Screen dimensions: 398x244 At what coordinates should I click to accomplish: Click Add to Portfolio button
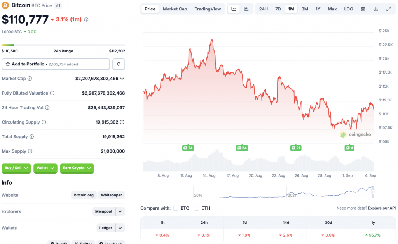(56, 64)
